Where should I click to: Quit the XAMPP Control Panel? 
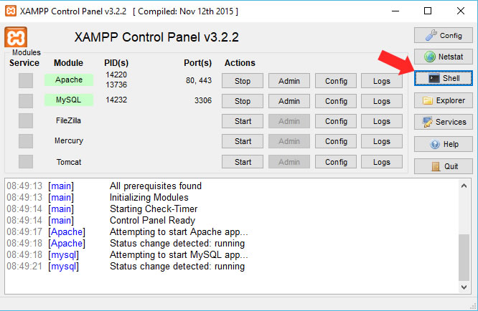444,166
